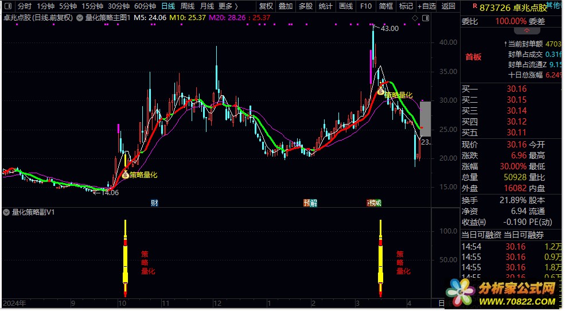Switch to the 15分钟 chart

click(92, 6)
